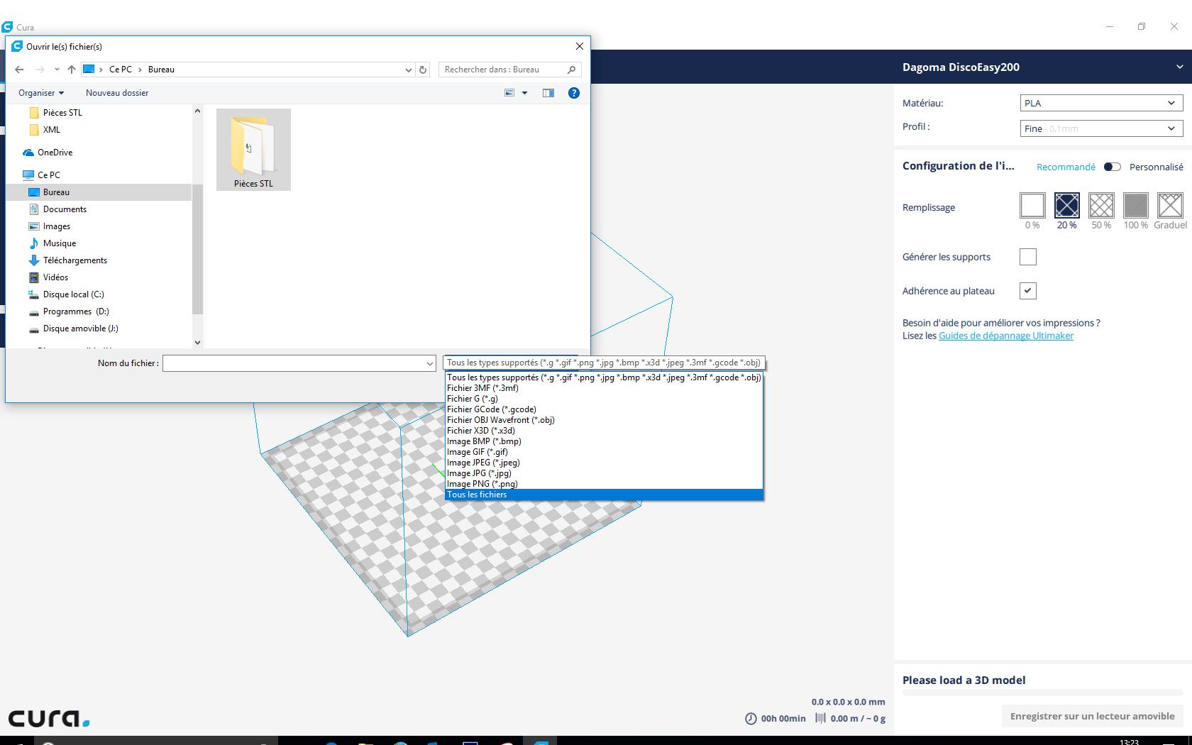The image size is (1192, 745).
Task: Click Ce PC in address breadcrumb
Action: tap(121, 70)
